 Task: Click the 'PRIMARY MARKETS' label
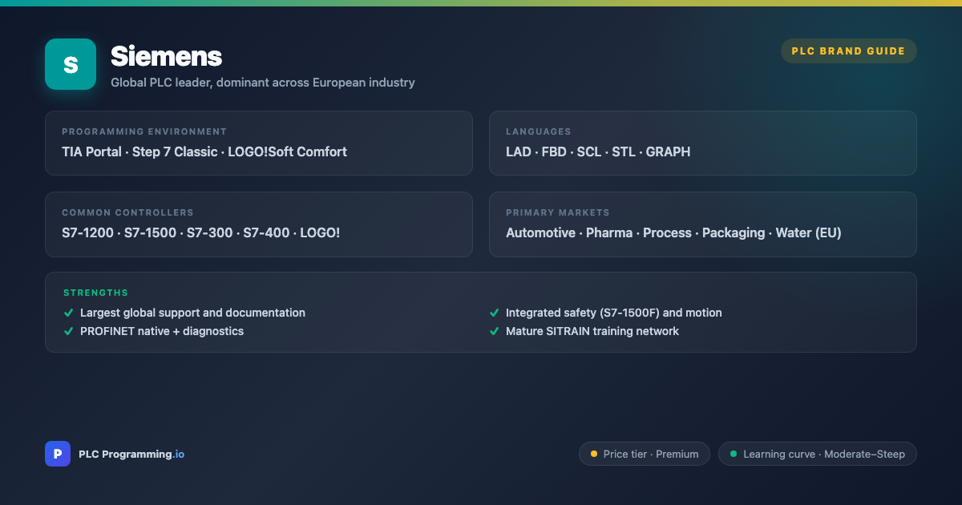(x=558, y=212)
